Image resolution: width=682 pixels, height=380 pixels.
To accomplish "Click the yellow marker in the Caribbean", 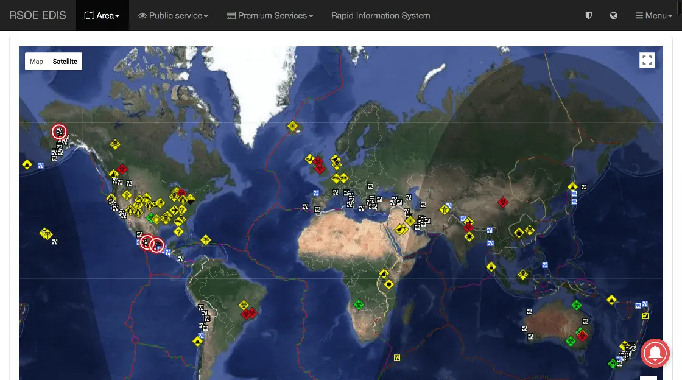I will tap(206, 240).
